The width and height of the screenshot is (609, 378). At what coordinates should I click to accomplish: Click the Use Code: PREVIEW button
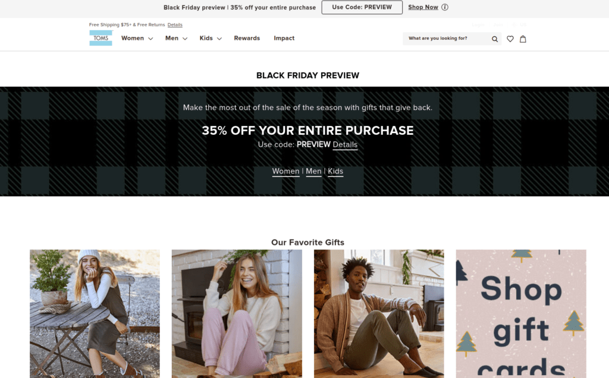pos(362,7)
